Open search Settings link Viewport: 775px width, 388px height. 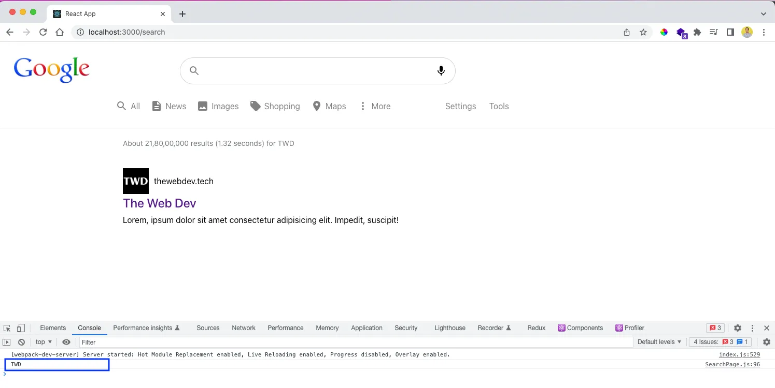tap(460, 106)
